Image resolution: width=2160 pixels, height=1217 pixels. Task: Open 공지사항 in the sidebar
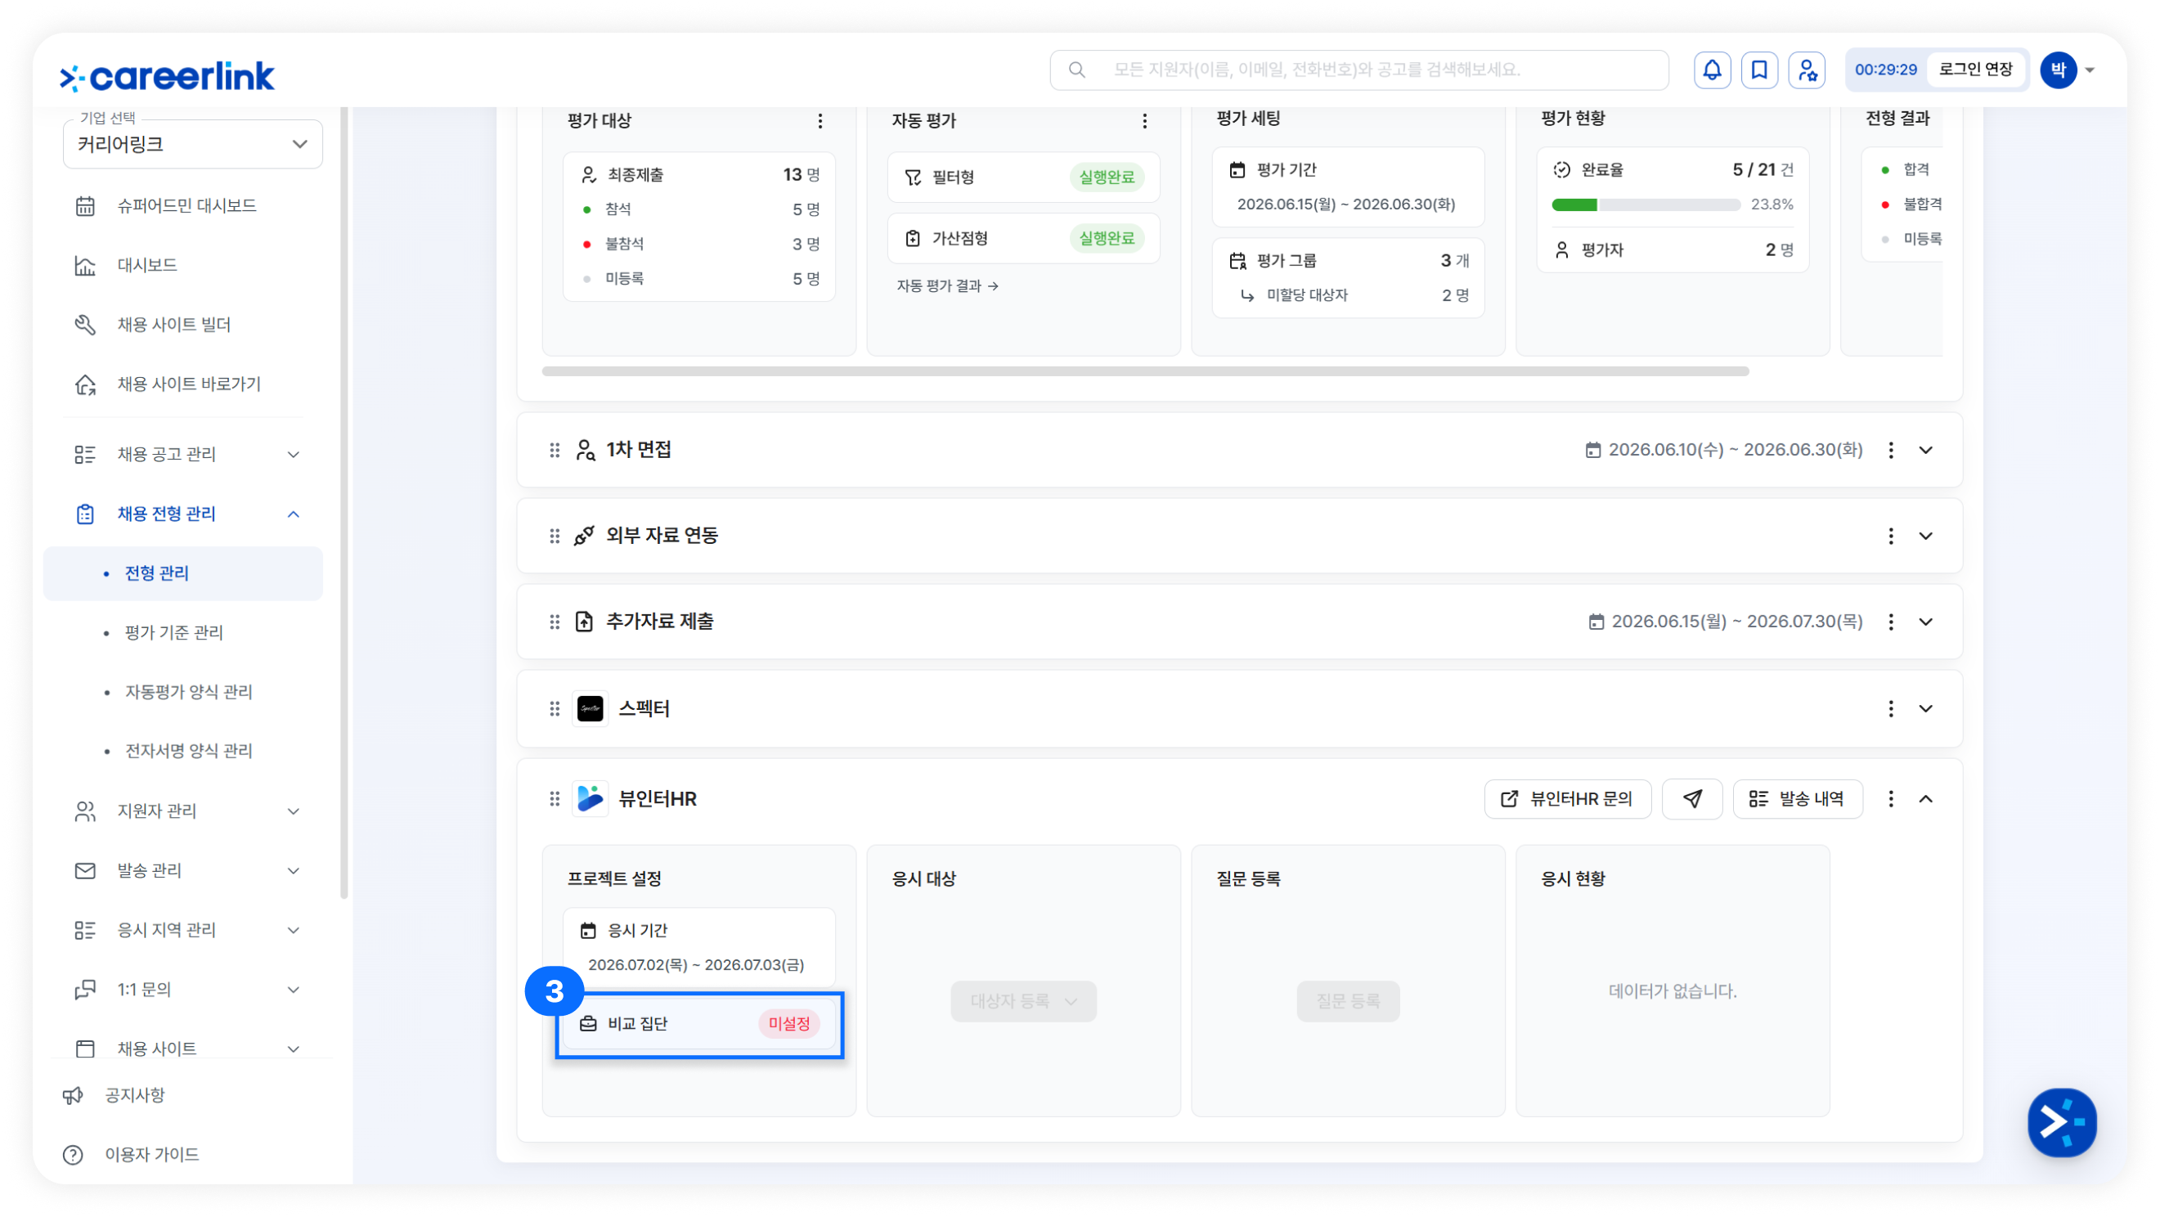134,1095
